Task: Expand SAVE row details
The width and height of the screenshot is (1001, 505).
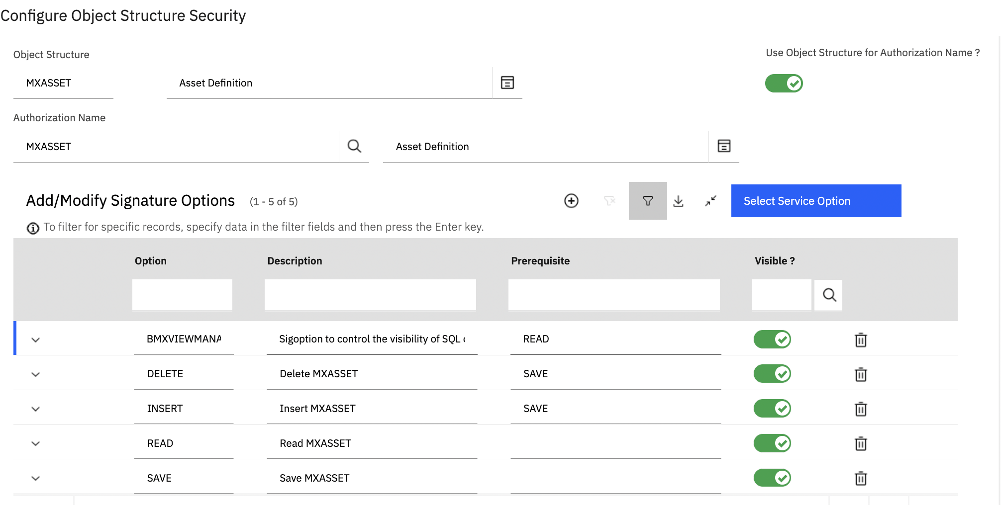Action: click(x=35, y=478)
